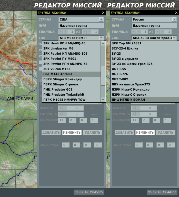
Task: Pick ЗУ-23 в укрытии
Action: click(145, 59)
